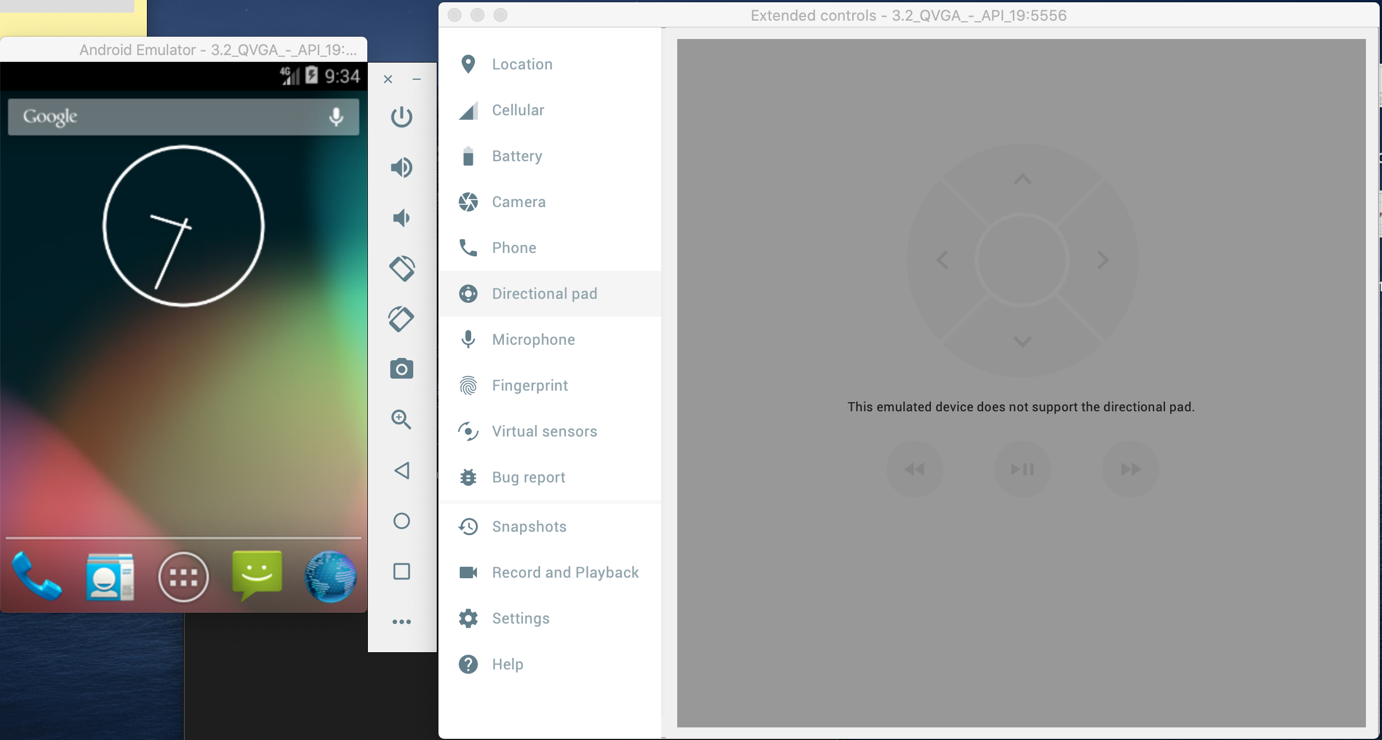Open the Snapshots section

pyautogui.click(x=528, y=527)
